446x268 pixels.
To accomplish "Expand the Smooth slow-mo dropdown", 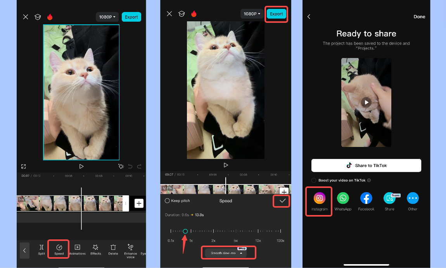I will [x=226, y=253].
